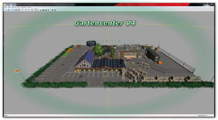Select the terrain foliage paint icon

coord(49,10)
